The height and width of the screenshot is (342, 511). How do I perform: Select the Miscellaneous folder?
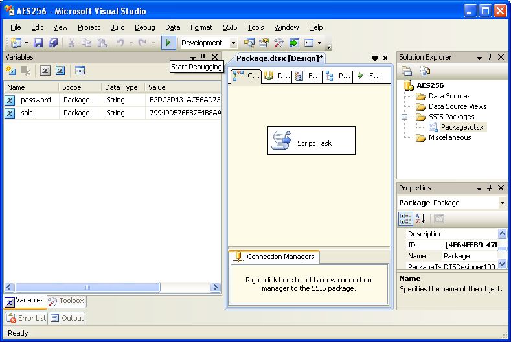coord(449,137)
